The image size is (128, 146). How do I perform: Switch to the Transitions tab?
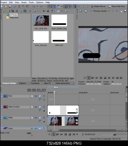click(35, 83)
